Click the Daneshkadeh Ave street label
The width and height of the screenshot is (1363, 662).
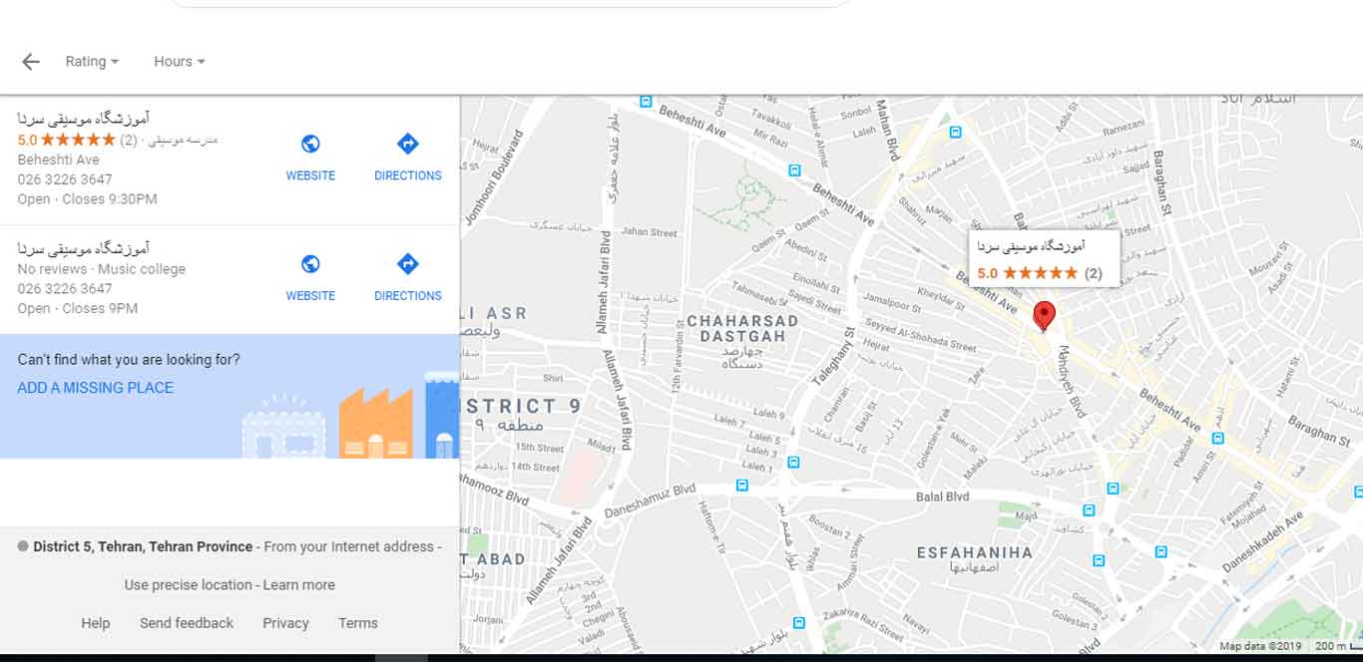click(x=1263, y=543)
